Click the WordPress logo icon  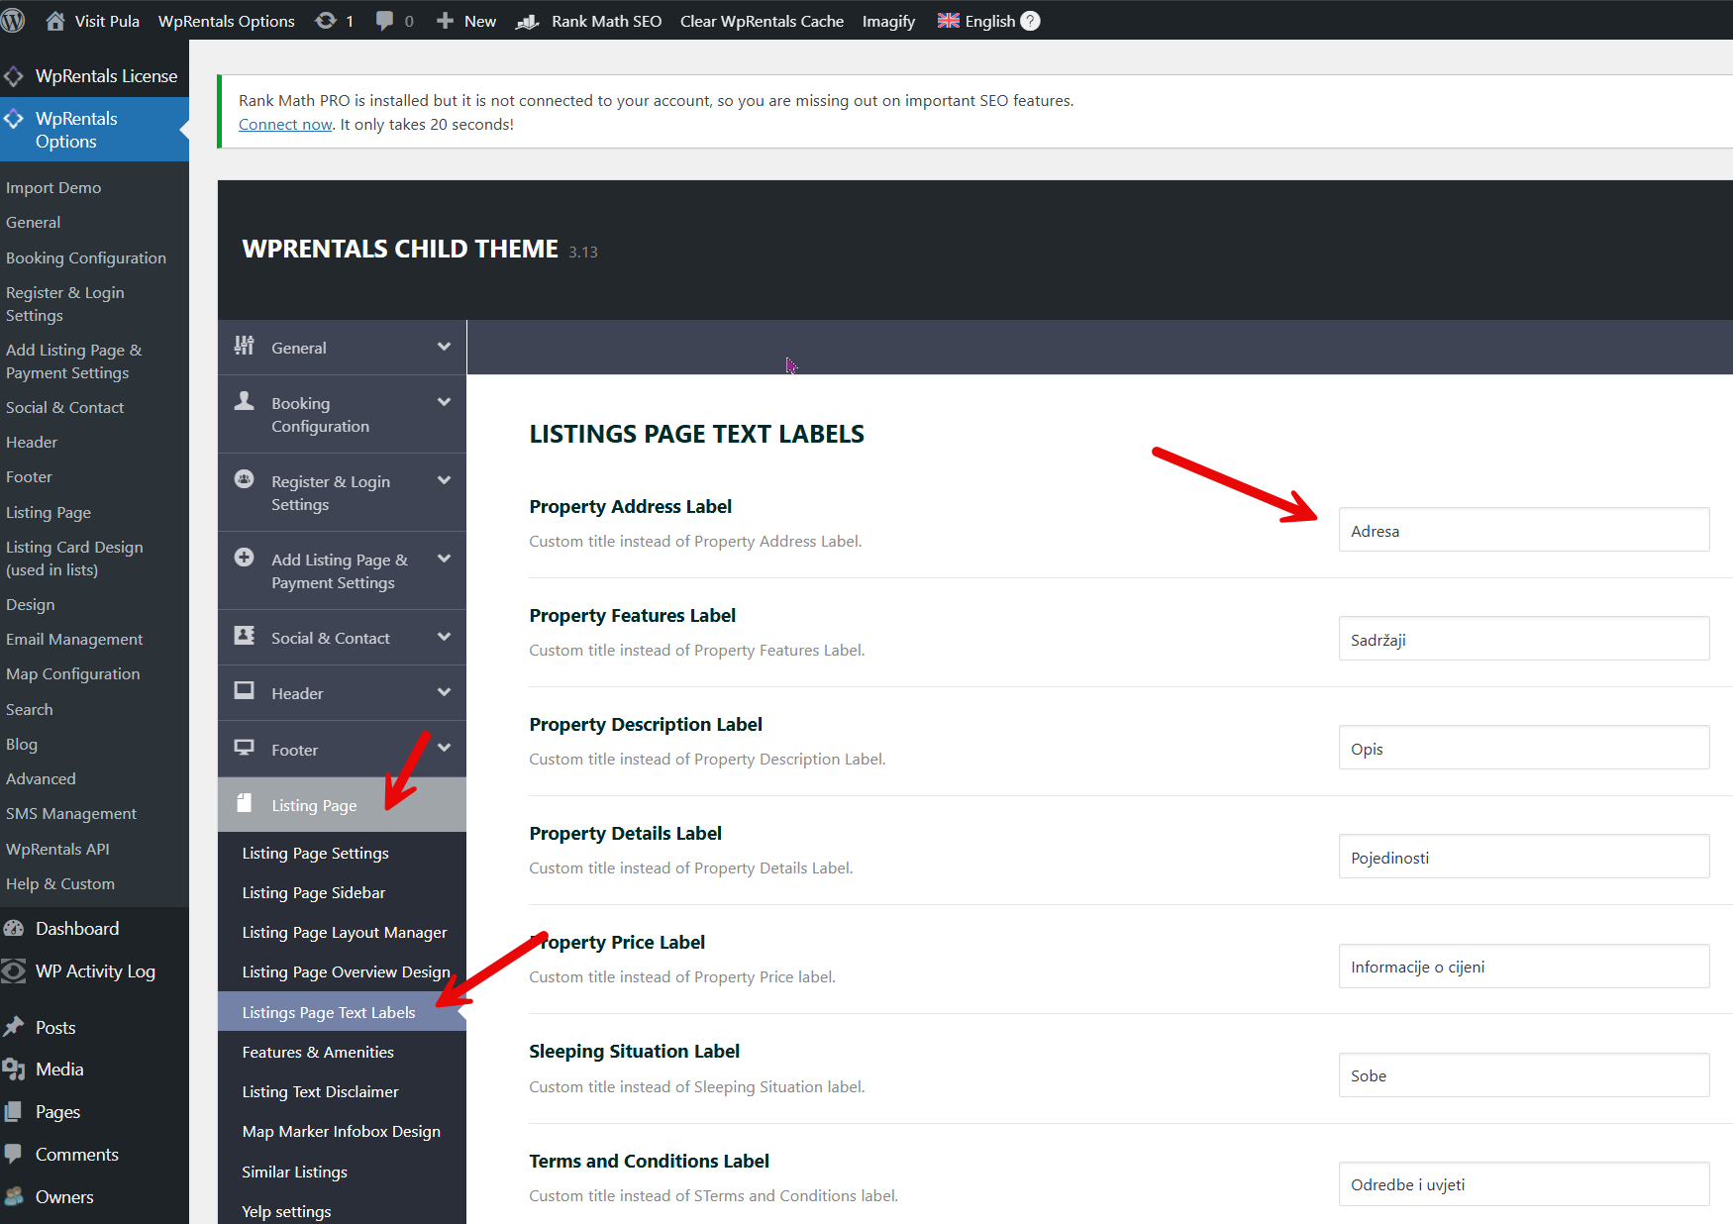tap(14, 21)
